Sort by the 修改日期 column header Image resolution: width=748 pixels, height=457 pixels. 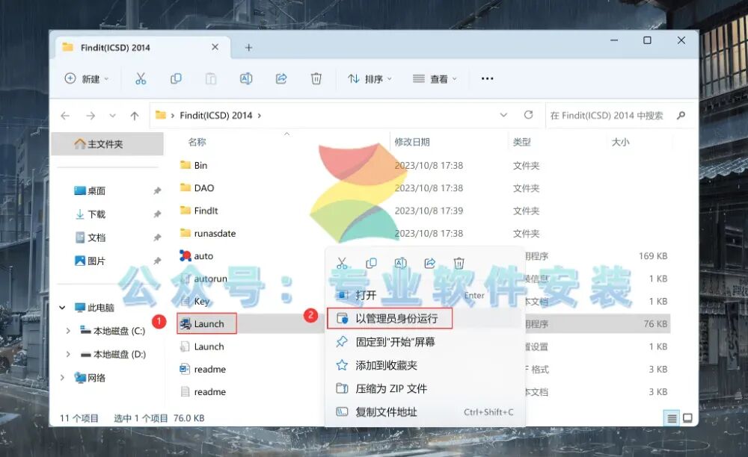412,142
